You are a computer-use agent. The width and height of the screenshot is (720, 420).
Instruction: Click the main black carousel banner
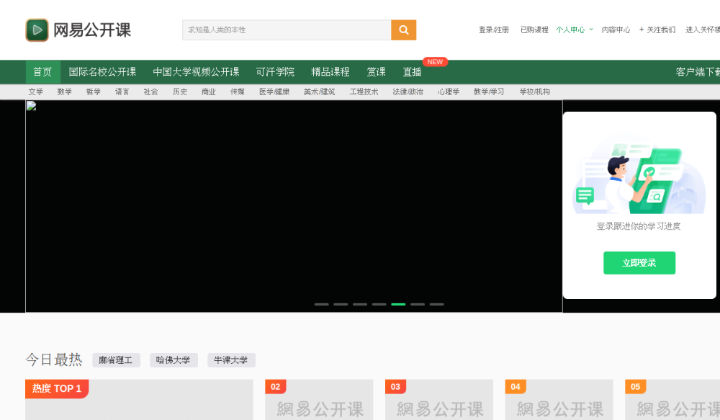click(x=294, y=206)
